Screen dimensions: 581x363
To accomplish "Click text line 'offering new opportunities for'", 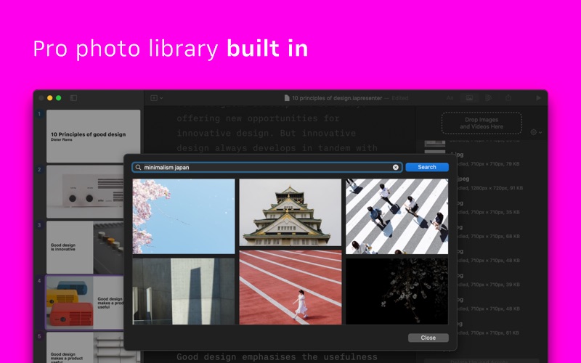I will coord(258,118).
